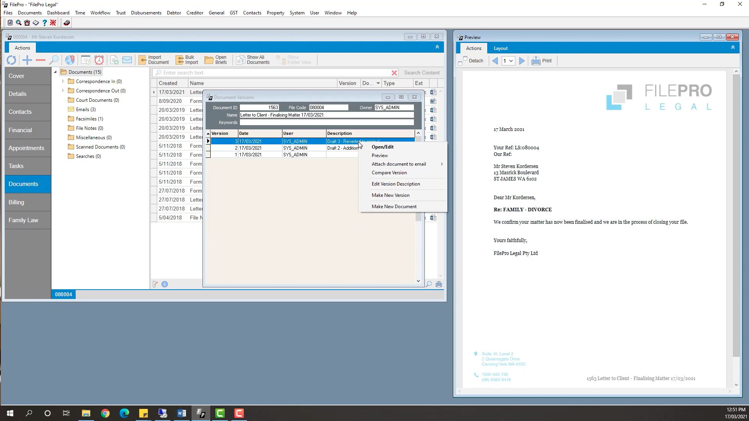The width and height of the screenshot is (749, 421).
Task: Collapse the file window Actions ribbon chevron
Action: pyautogui.click(x=437, y=47)
